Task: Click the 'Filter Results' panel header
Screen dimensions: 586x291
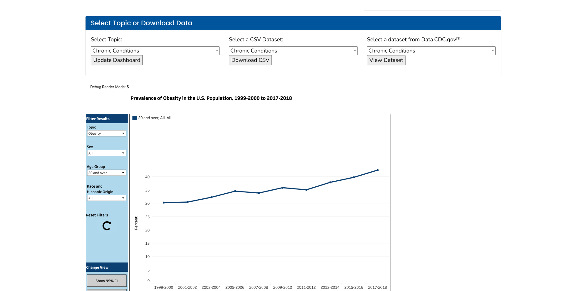Action: point(107,119)
